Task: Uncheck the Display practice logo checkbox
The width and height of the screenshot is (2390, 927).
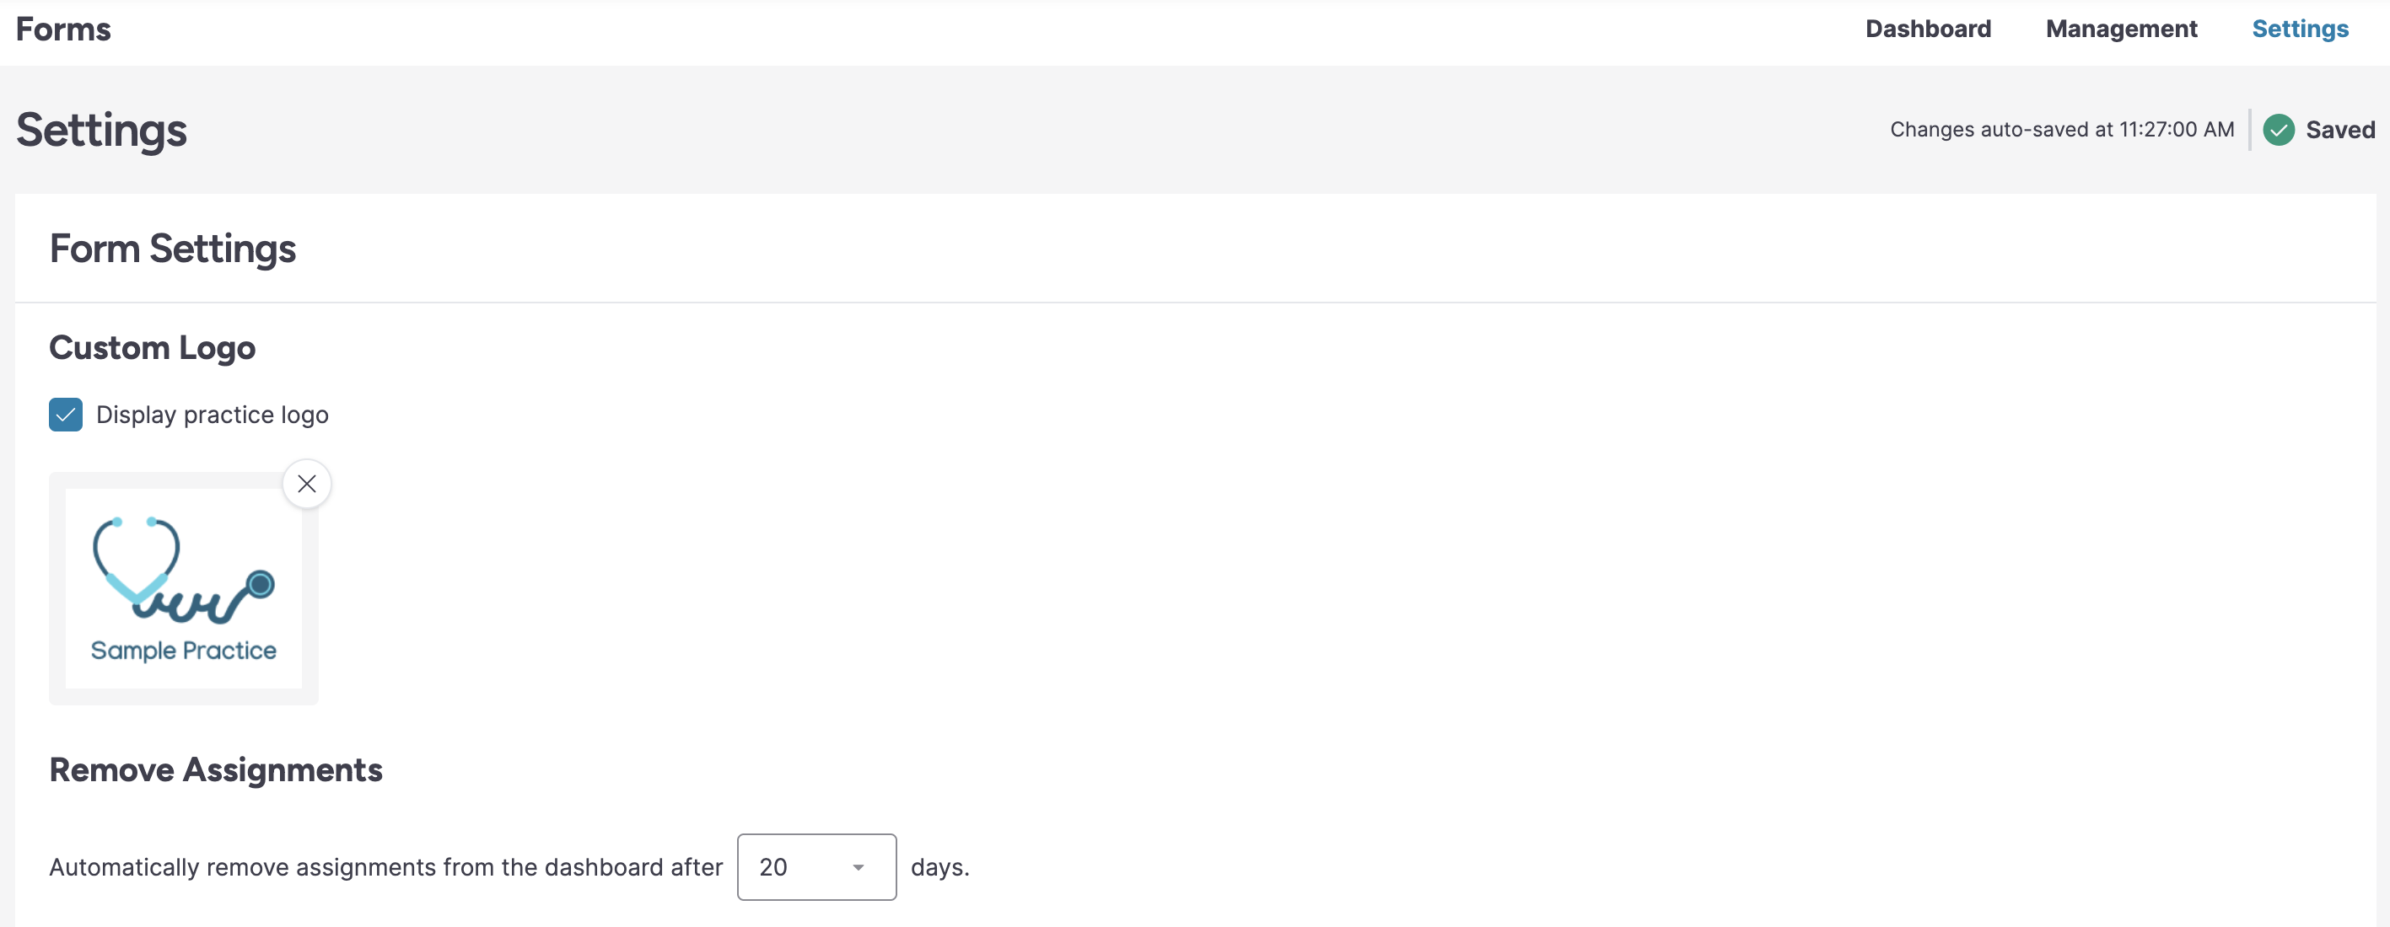Action: [x=66, y=415]
